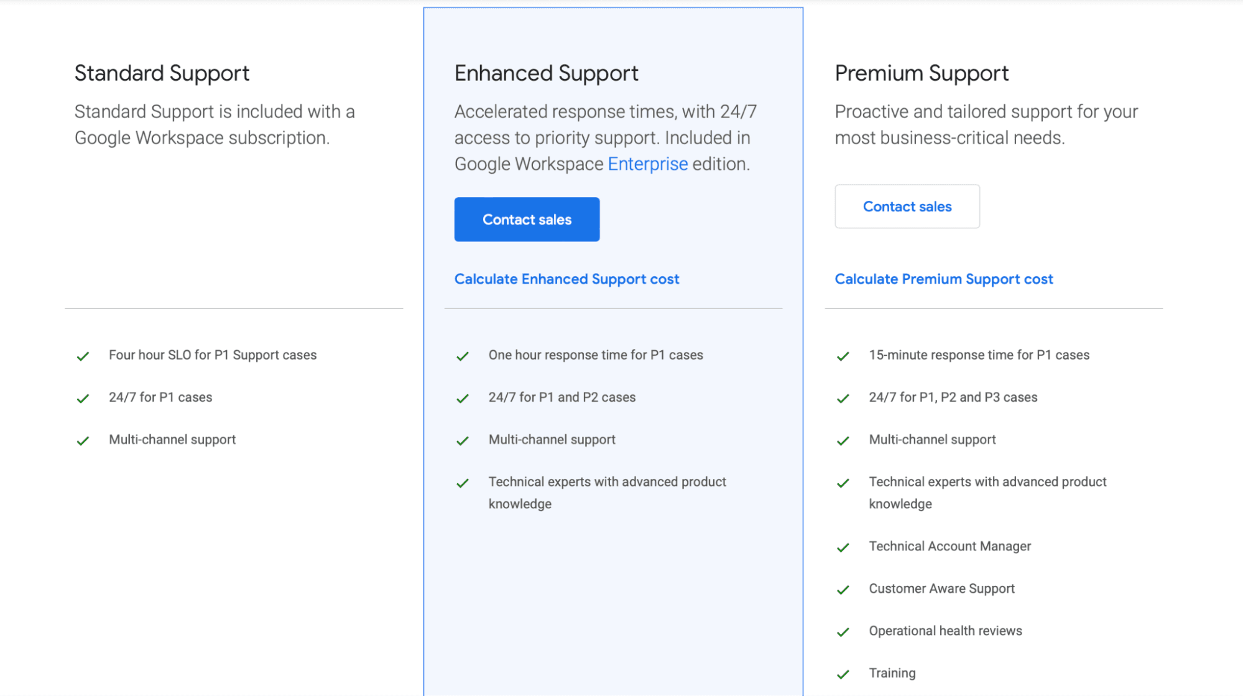Click the checkmark beside Operational health reviews
1243x696 pixels.
[844, 631]
